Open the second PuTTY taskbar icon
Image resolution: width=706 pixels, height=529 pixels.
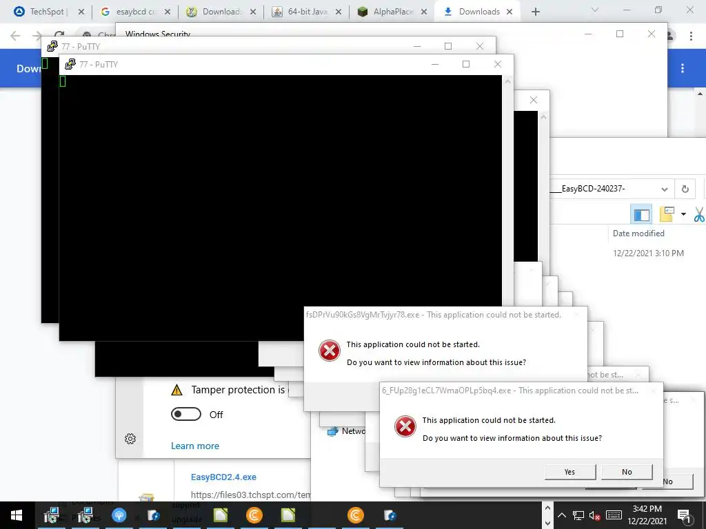[85, 515]
